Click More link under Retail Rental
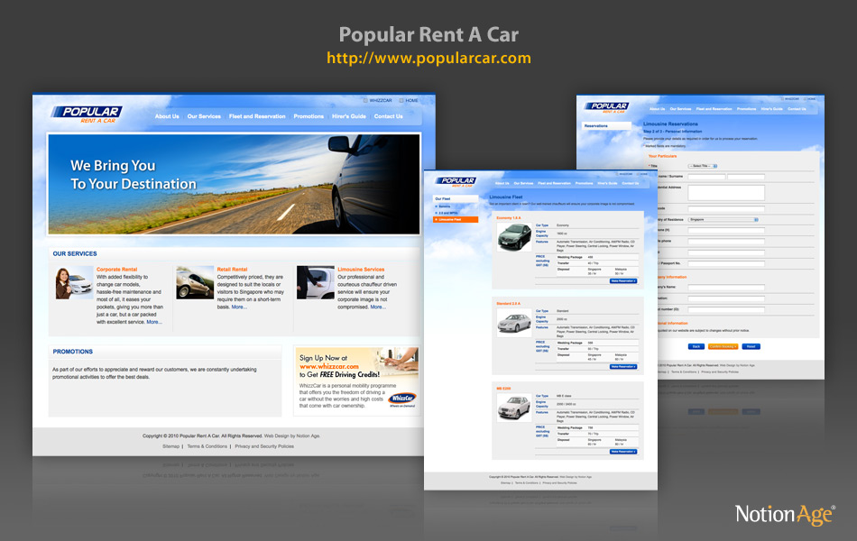 [238, 307]
